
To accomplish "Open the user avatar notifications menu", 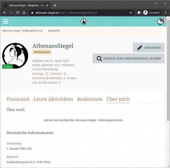I will pos(160,22).
